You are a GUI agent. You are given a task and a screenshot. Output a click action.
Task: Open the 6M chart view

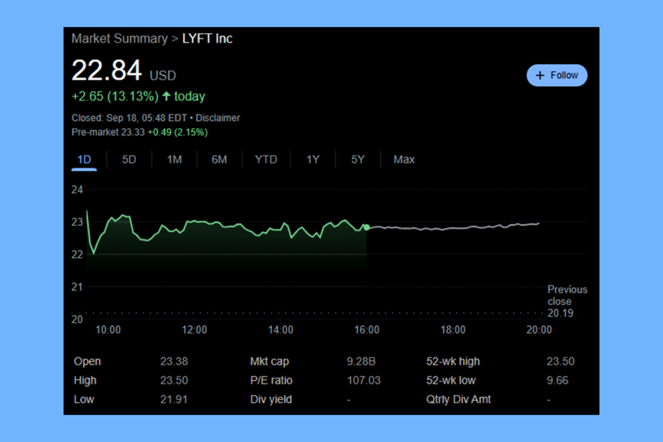point(219,159)
